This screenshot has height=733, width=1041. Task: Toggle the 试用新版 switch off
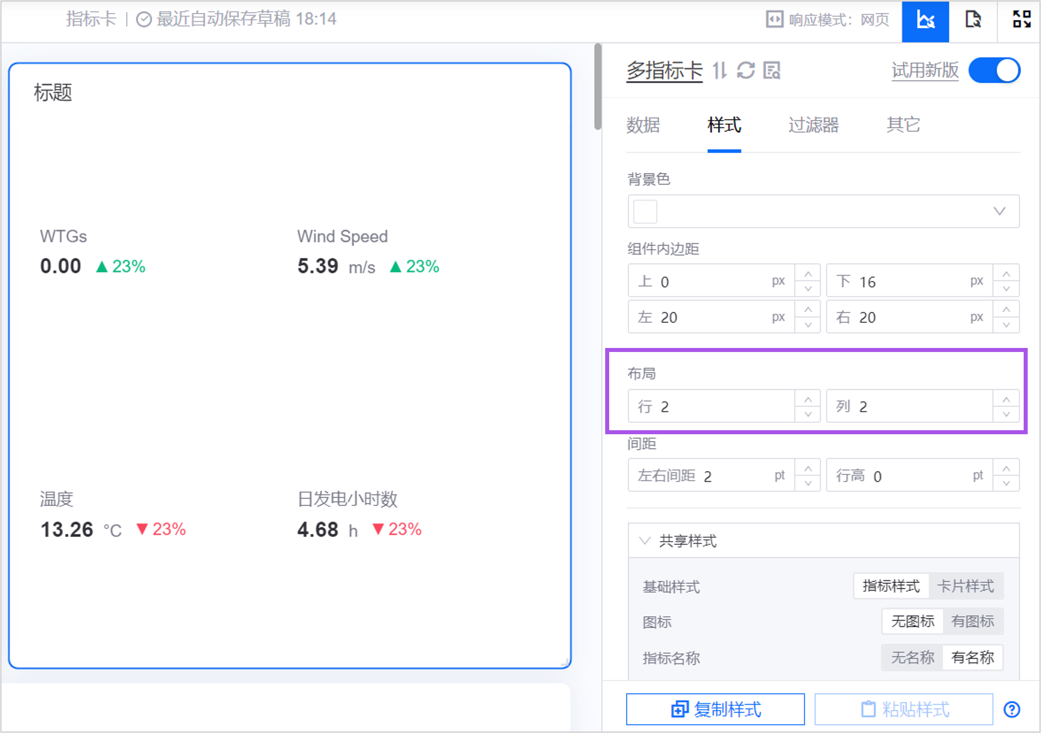994,71
